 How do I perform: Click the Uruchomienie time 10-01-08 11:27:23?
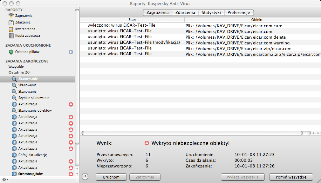click(255, 154)
